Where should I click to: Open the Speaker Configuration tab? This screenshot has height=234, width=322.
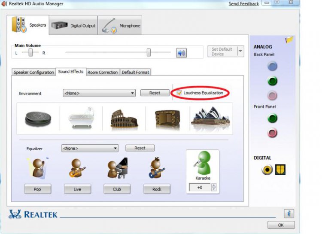33,72
